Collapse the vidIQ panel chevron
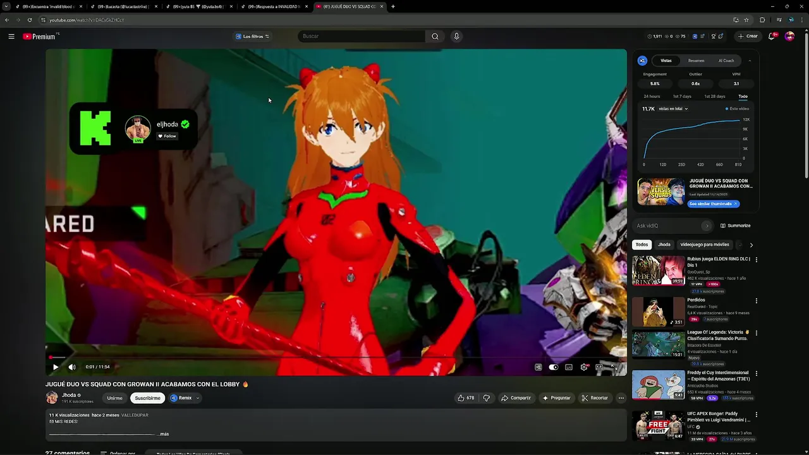Screen dimensions: 809x455 coord(750,61)
